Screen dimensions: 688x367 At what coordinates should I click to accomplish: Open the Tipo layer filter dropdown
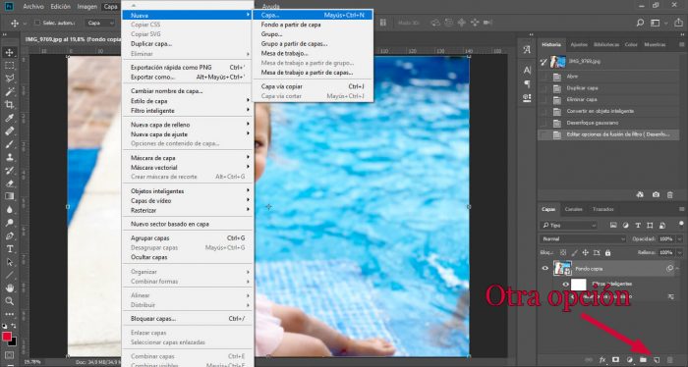point(569,225)
